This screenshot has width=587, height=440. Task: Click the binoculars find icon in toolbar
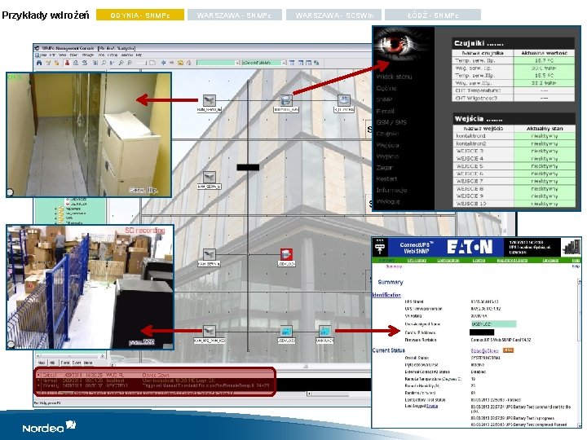tap(39, 63)
